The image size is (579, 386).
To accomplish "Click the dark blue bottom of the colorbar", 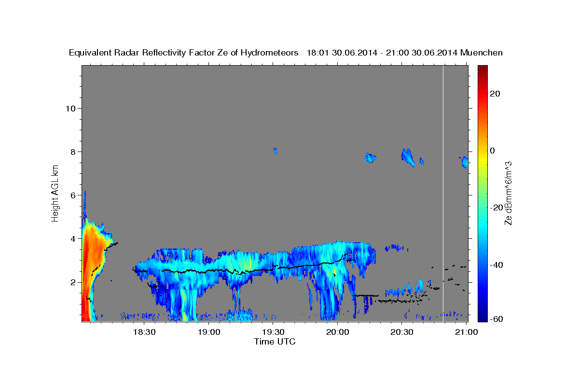I will click(482, 316).
